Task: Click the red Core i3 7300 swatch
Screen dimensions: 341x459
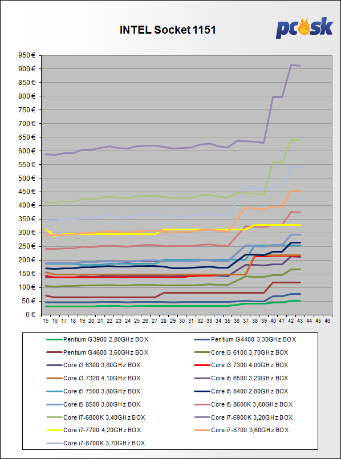Action: (x=202, y=365)
